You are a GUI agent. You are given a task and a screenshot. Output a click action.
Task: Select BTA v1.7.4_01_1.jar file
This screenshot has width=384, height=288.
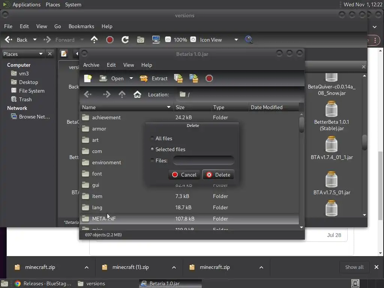click(x=331, y=148)
